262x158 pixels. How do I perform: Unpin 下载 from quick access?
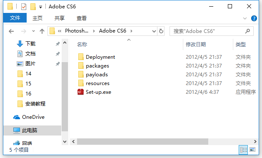click(x=57, y=44)
